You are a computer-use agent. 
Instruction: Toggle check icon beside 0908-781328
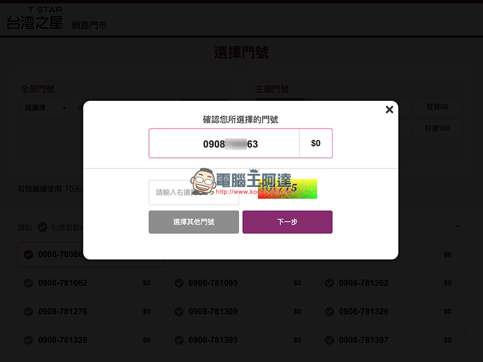click(28, 340)
